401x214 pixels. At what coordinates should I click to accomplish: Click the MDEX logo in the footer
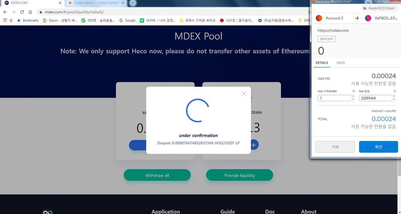(48, 211)
